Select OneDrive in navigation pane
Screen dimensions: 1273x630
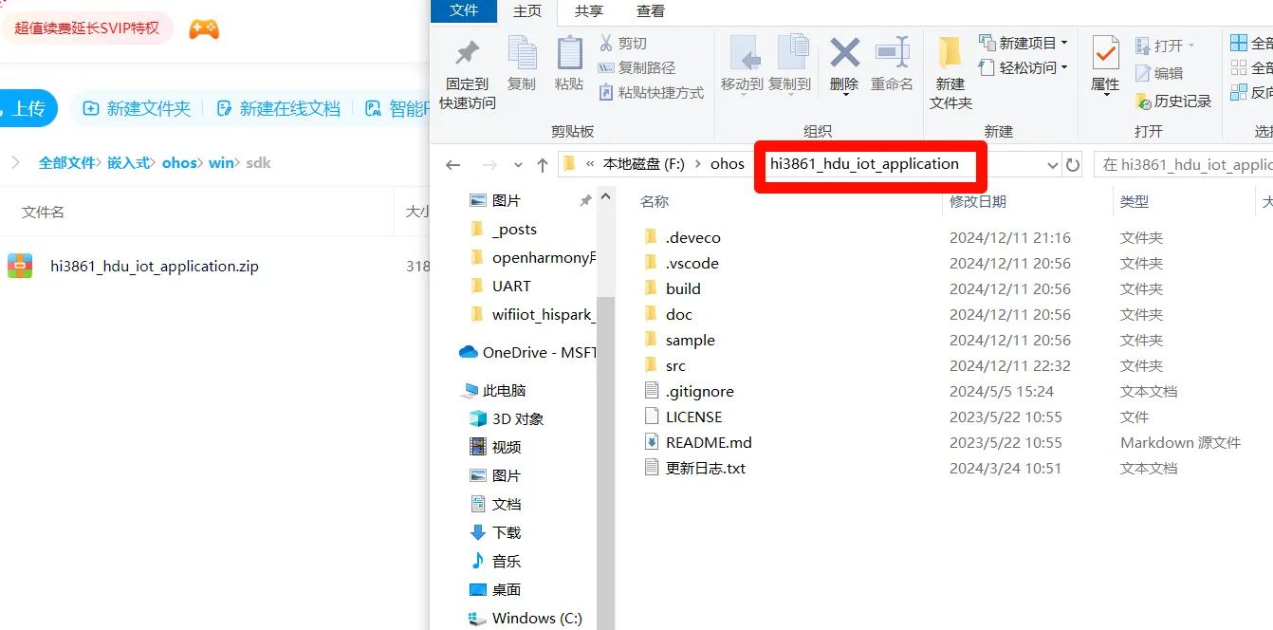pyautogui.click(x=515, y=352)
